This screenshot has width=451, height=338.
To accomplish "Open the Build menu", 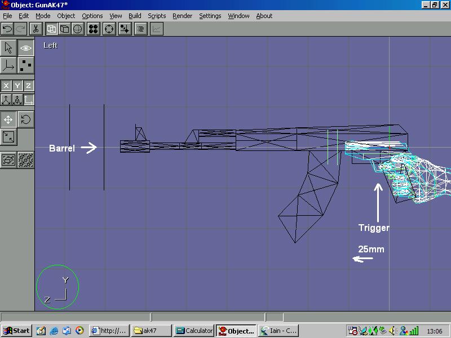I will pos(135,16).
